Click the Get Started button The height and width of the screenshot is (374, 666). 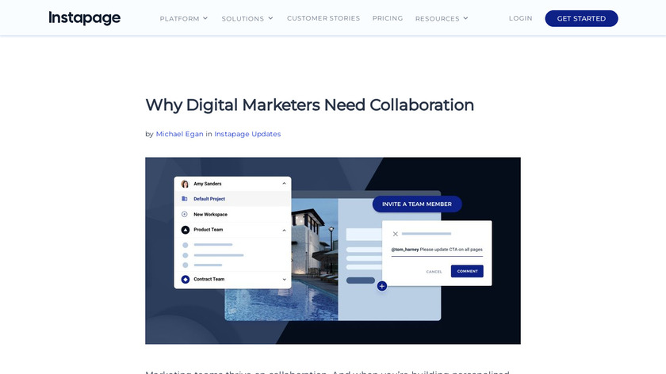click(581, 18)
